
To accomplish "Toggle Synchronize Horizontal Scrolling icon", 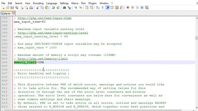I will [x=92, y=8].
